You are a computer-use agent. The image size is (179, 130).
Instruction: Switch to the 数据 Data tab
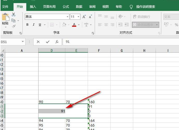79,7
